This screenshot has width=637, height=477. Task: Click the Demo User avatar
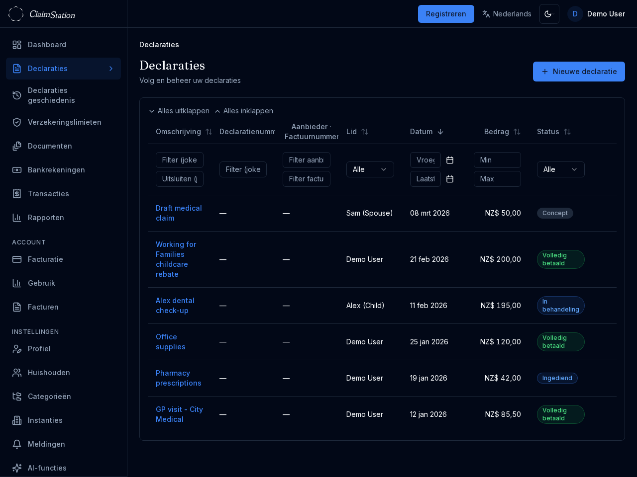pos(575,14)
